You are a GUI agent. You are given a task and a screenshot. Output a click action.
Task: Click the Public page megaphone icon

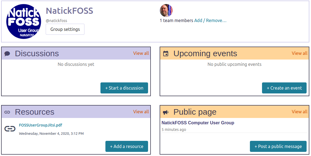166,112
